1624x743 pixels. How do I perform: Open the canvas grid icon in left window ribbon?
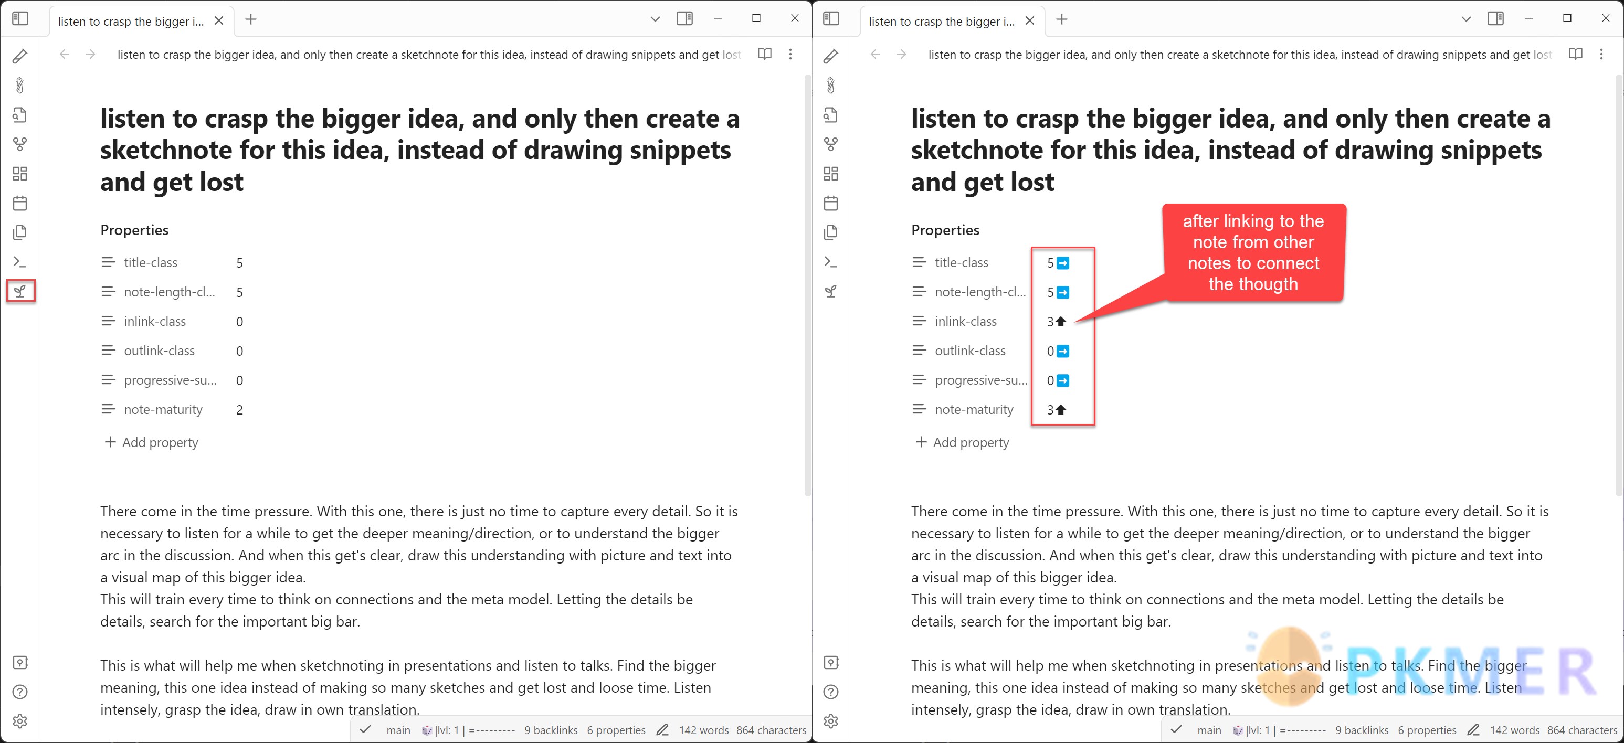coord(19,173)
